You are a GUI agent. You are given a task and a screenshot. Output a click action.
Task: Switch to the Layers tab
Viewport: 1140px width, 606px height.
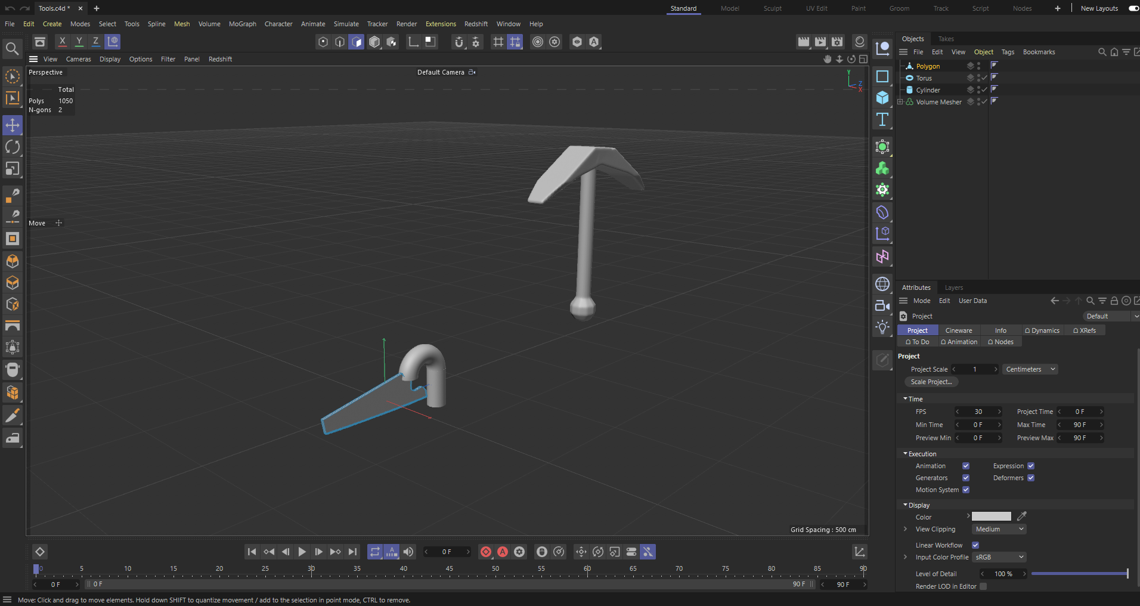[954, 287]
